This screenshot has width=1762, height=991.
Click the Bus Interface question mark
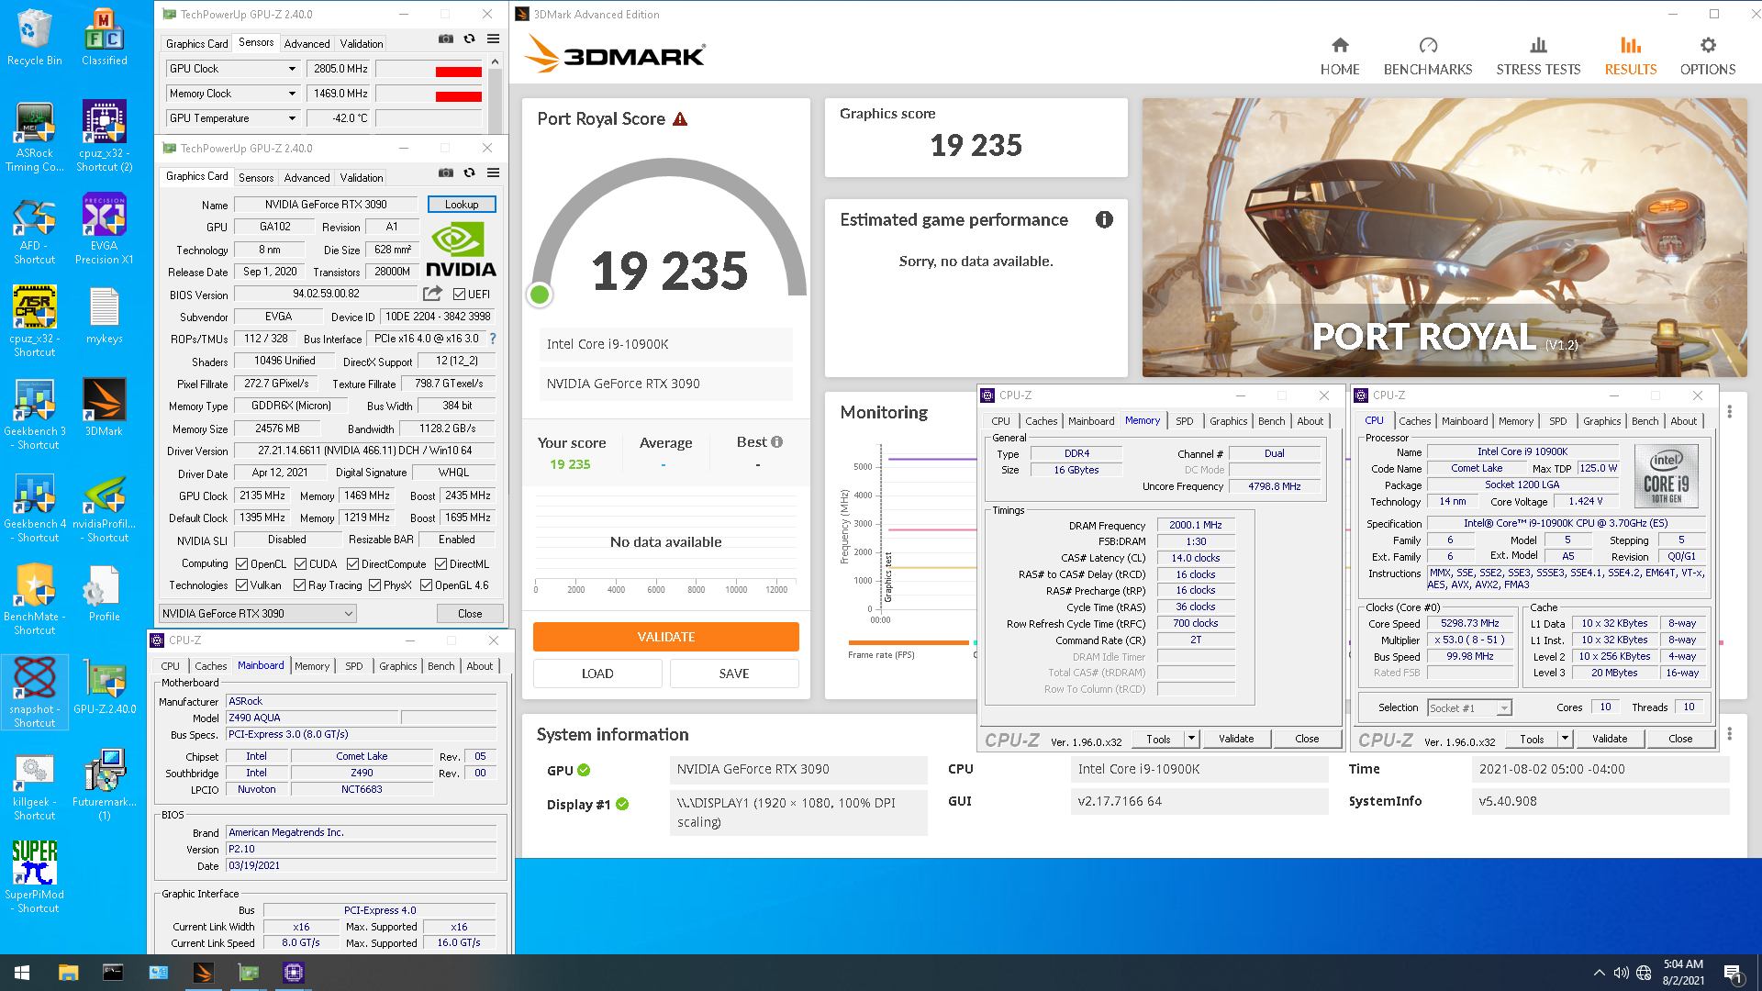493,339
